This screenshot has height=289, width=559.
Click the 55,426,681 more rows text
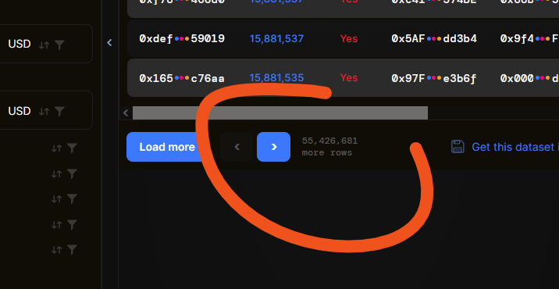tap(329, 147)
